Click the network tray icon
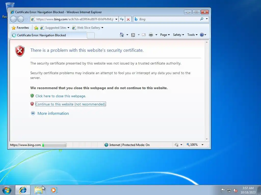Viewport: 261px width, 195px height. (229, 190)
